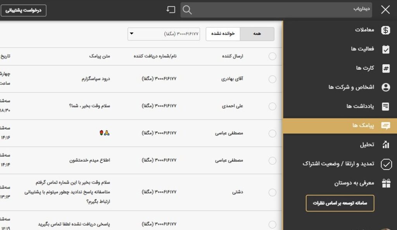Screen dimensions: 397x230
Task: Go to یادداشت ها menu item
Action: (x=360, y=106)
